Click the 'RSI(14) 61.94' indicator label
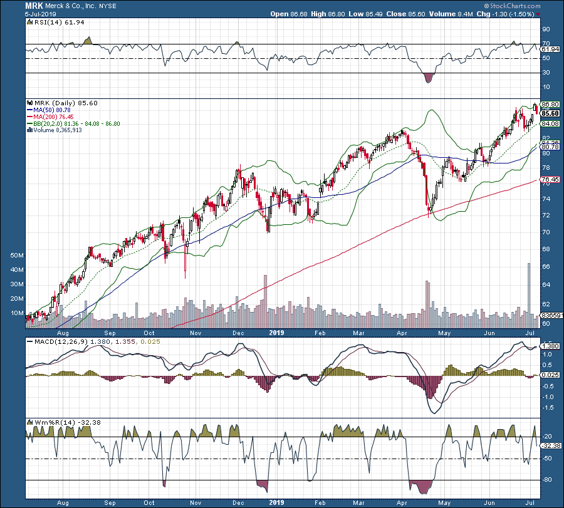564x508 pixels. click(x=60, y=23)
